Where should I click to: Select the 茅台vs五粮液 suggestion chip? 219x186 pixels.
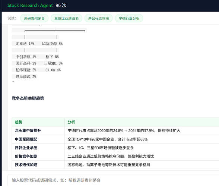pos(98,18)
